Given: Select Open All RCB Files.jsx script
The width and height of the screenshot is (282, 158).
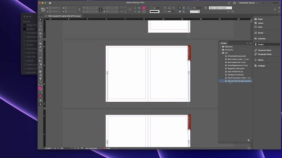Looking at the screenshot, I should click(x=236, y=72).
